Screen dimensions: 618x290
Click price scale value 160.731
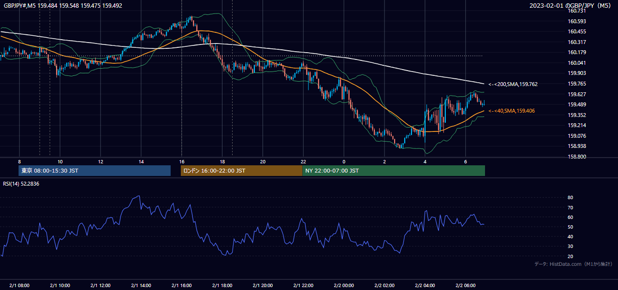(x=577, y=11)
